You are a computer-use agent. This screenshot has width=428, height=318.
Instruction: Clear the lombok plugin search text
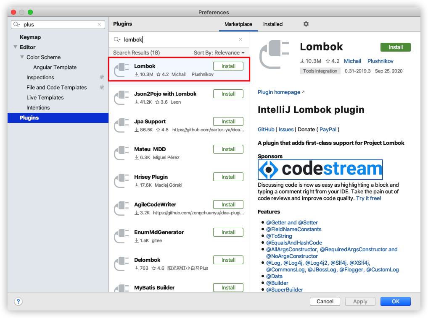point(240,39)
